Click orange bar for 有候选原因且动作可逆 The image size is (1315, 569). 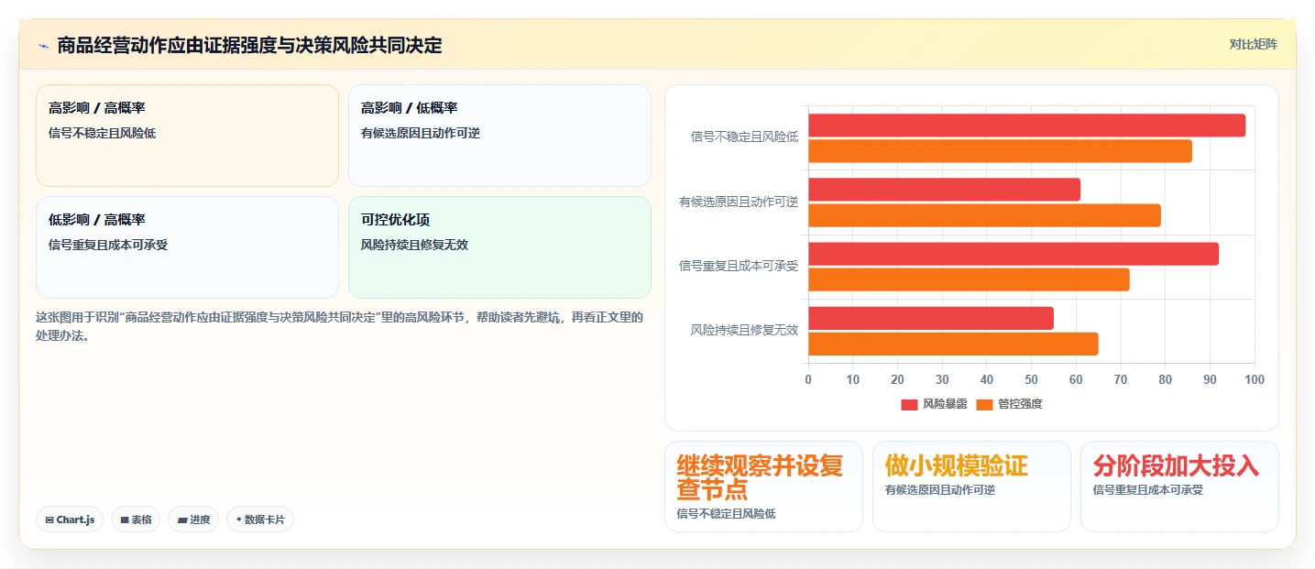pyautogui.click(x=984, y=215)
